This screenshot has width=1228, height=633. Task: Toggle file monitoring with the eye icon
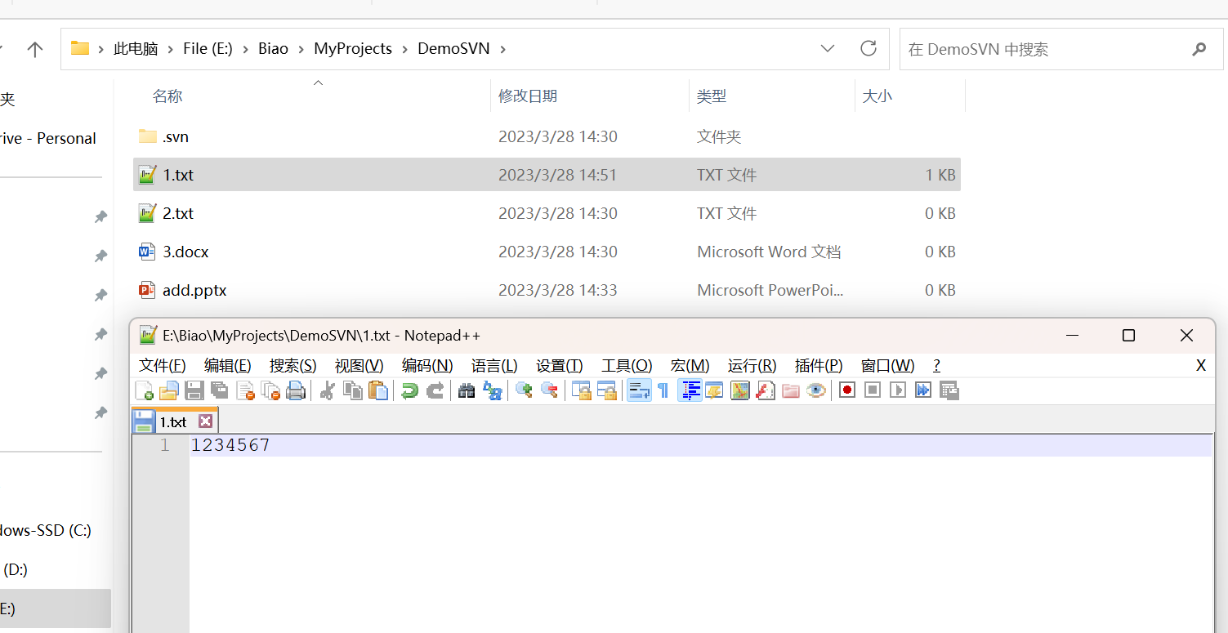pos(815,390)
